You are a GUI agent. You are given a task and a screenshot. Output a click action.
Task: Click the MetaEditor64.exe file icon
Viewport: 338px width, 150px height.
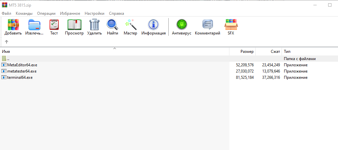pos(4,65)
